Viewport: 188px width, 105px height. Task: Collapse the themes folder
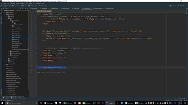click(x=7, y=18)
